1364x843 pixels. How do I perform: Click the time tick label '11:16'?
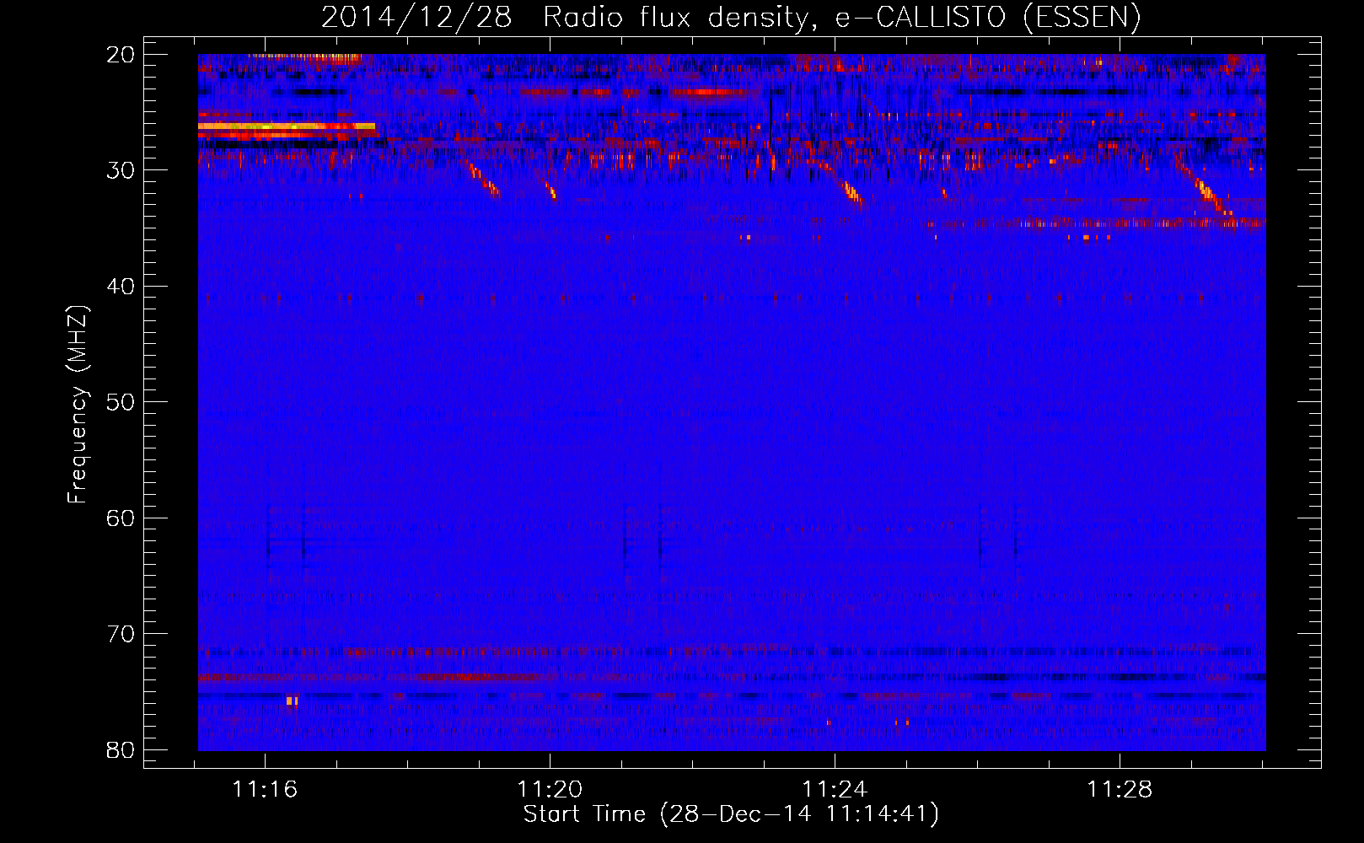click(265, 789)
